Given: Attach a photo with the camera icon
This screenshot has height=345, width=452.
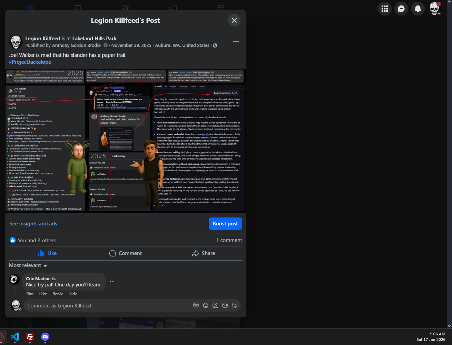Looking at the screenshot, I should click(215, 305).
